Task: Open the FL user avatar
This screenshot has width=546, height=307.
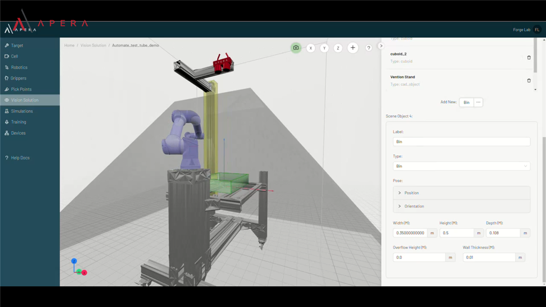Action: coord(537,30)
